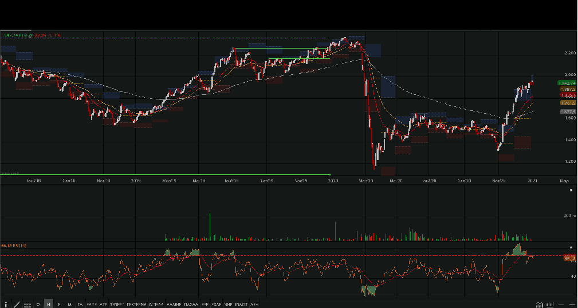Viewport: 578px width, 308px height.
Task: Click the RSI(14) indicator label
Action: [21, 245]
